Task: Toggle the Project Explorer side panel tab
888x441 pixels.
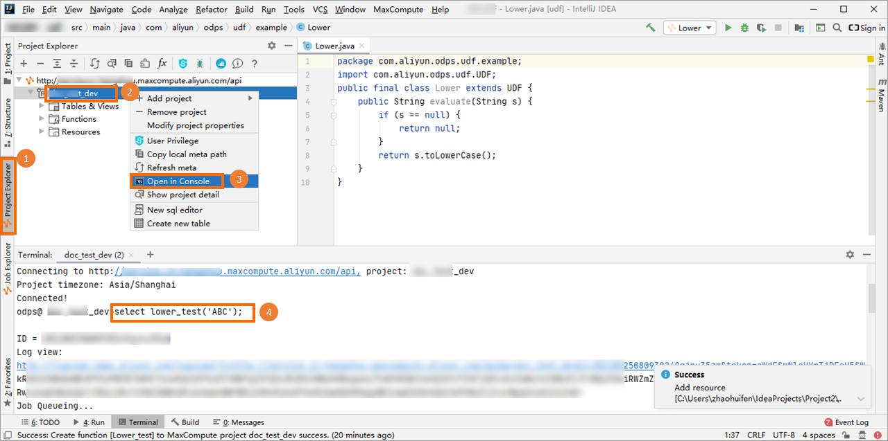Action: pyautogui.click(x=8, y=196)
